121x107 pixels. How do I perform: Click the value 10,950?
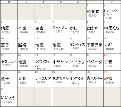pyautogui.click(x=110, y=32)
